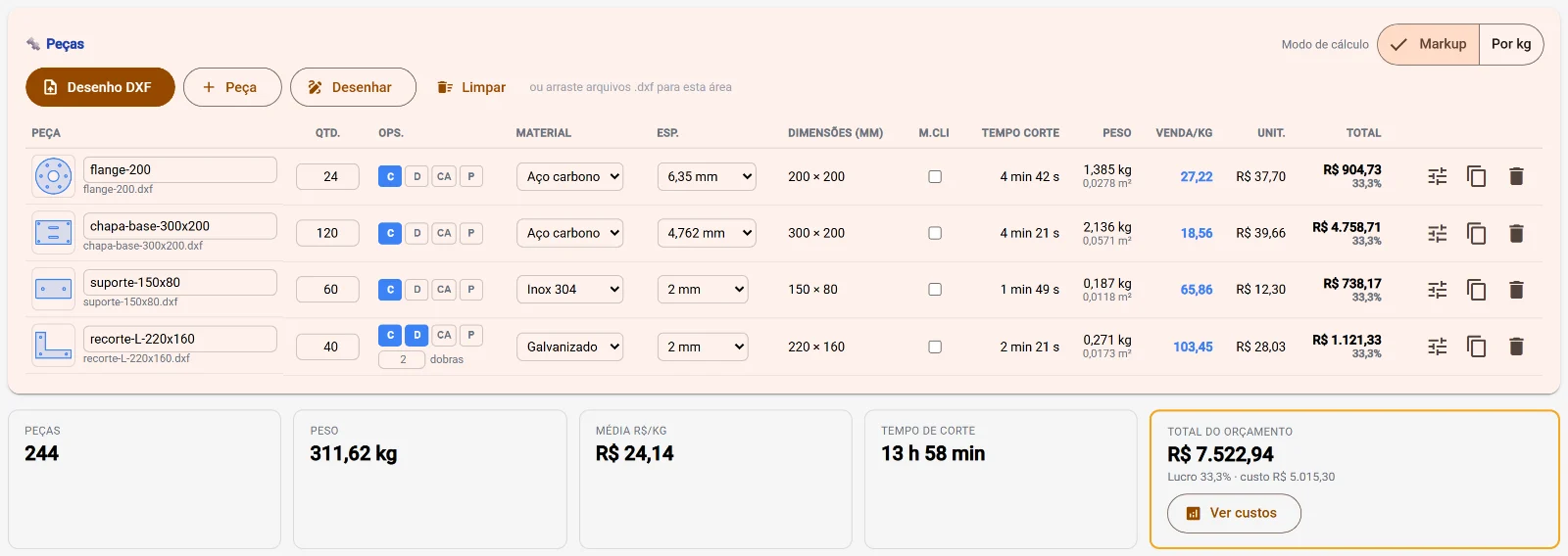Click the Desenhar button
The height and width of the screenshot is (556, 1568).
pos(353,87)
